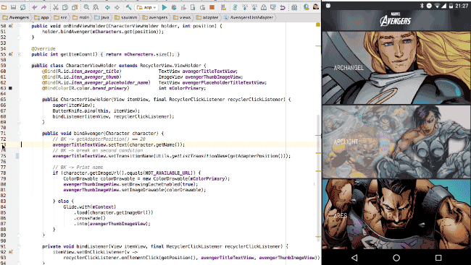
Task: Tap the Android back navigation button
Action: coord(354,258)
